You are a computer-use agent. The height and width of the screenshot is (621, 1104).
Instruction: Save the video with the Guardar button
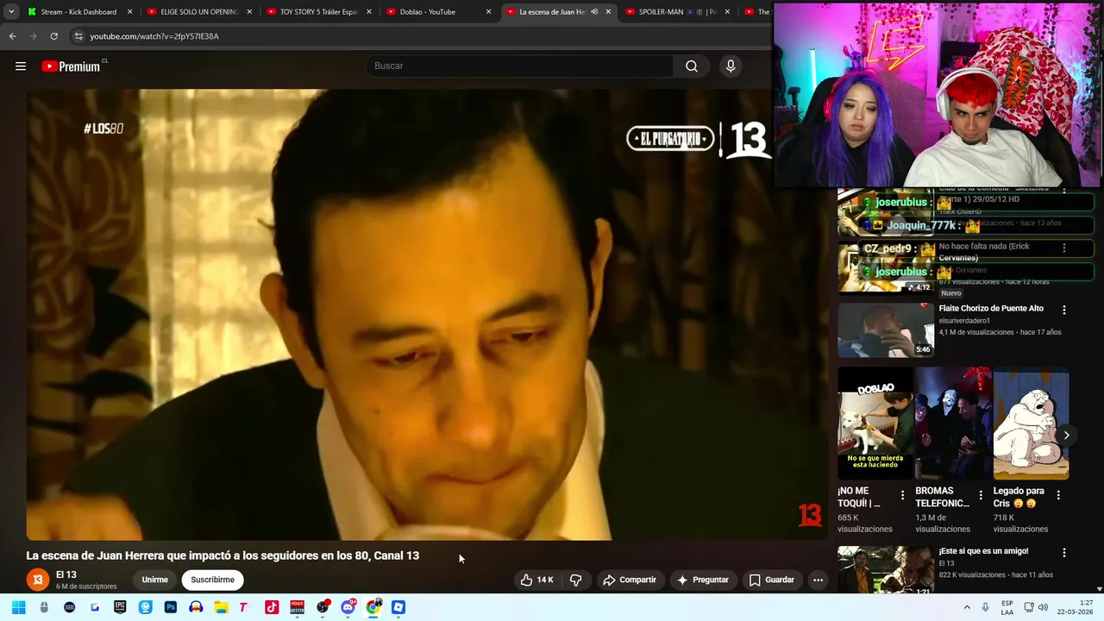tap(771, 580)
